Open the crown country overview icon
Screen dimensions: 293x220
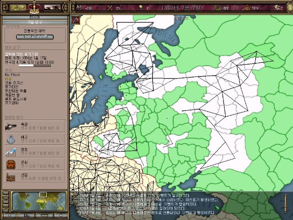[x=34, y=7]
